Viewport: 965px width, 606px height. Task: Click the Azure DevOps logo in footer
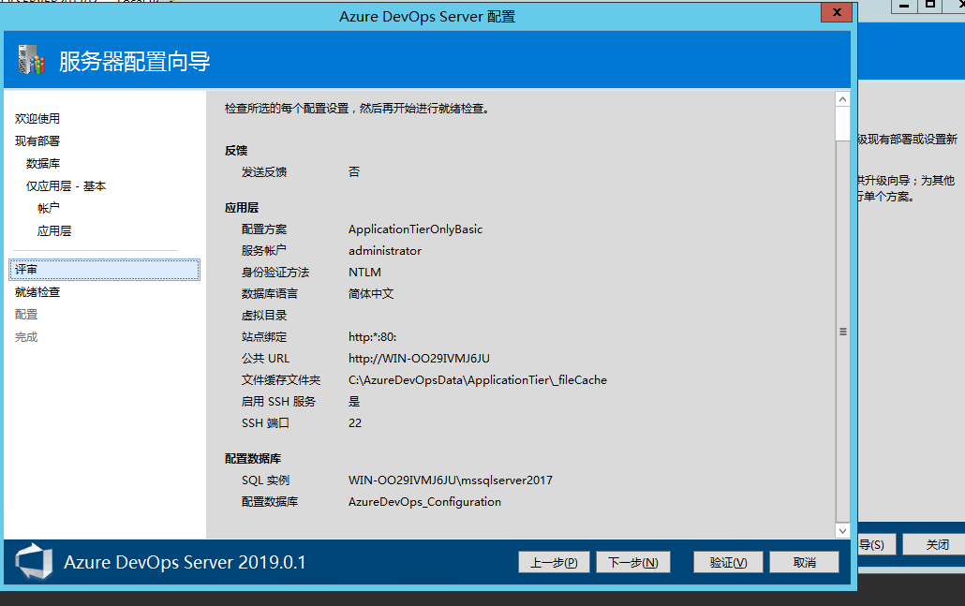[x=34, y=562]
